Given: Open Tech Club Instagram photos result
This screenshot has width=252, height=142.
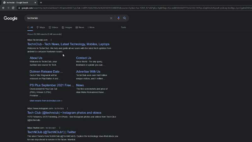Looking at the screenshot, I should coord(64,113).
